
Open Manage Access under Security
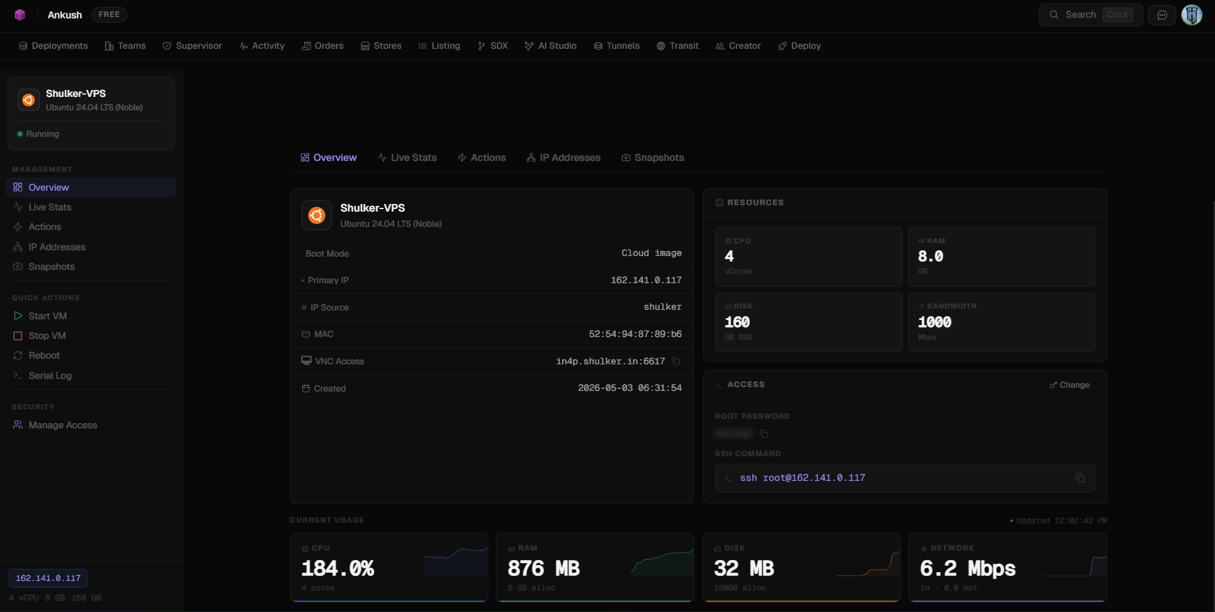pyautogui.click(x=91, y=425)
